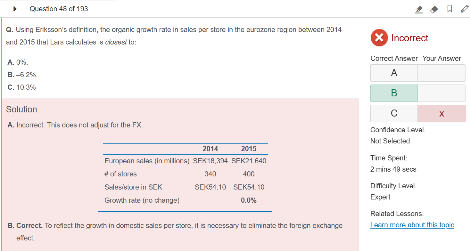Image resolution: width=470 pixels, height=251 pixels.
Task: Select answer option A. 0%
Action: click(20, 62)
